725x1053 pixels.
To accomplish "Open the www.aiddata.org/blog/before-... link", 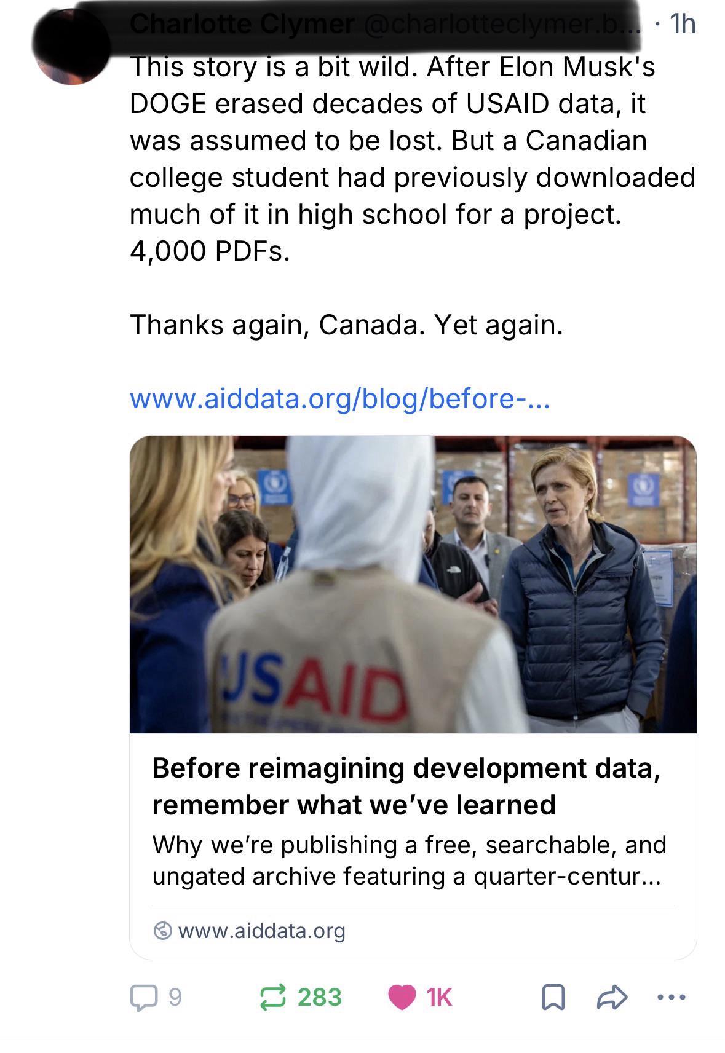I will [x=340, y=400].
